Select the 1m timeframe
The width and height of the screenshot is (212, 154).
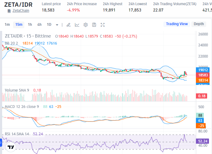tap(7, 25)
